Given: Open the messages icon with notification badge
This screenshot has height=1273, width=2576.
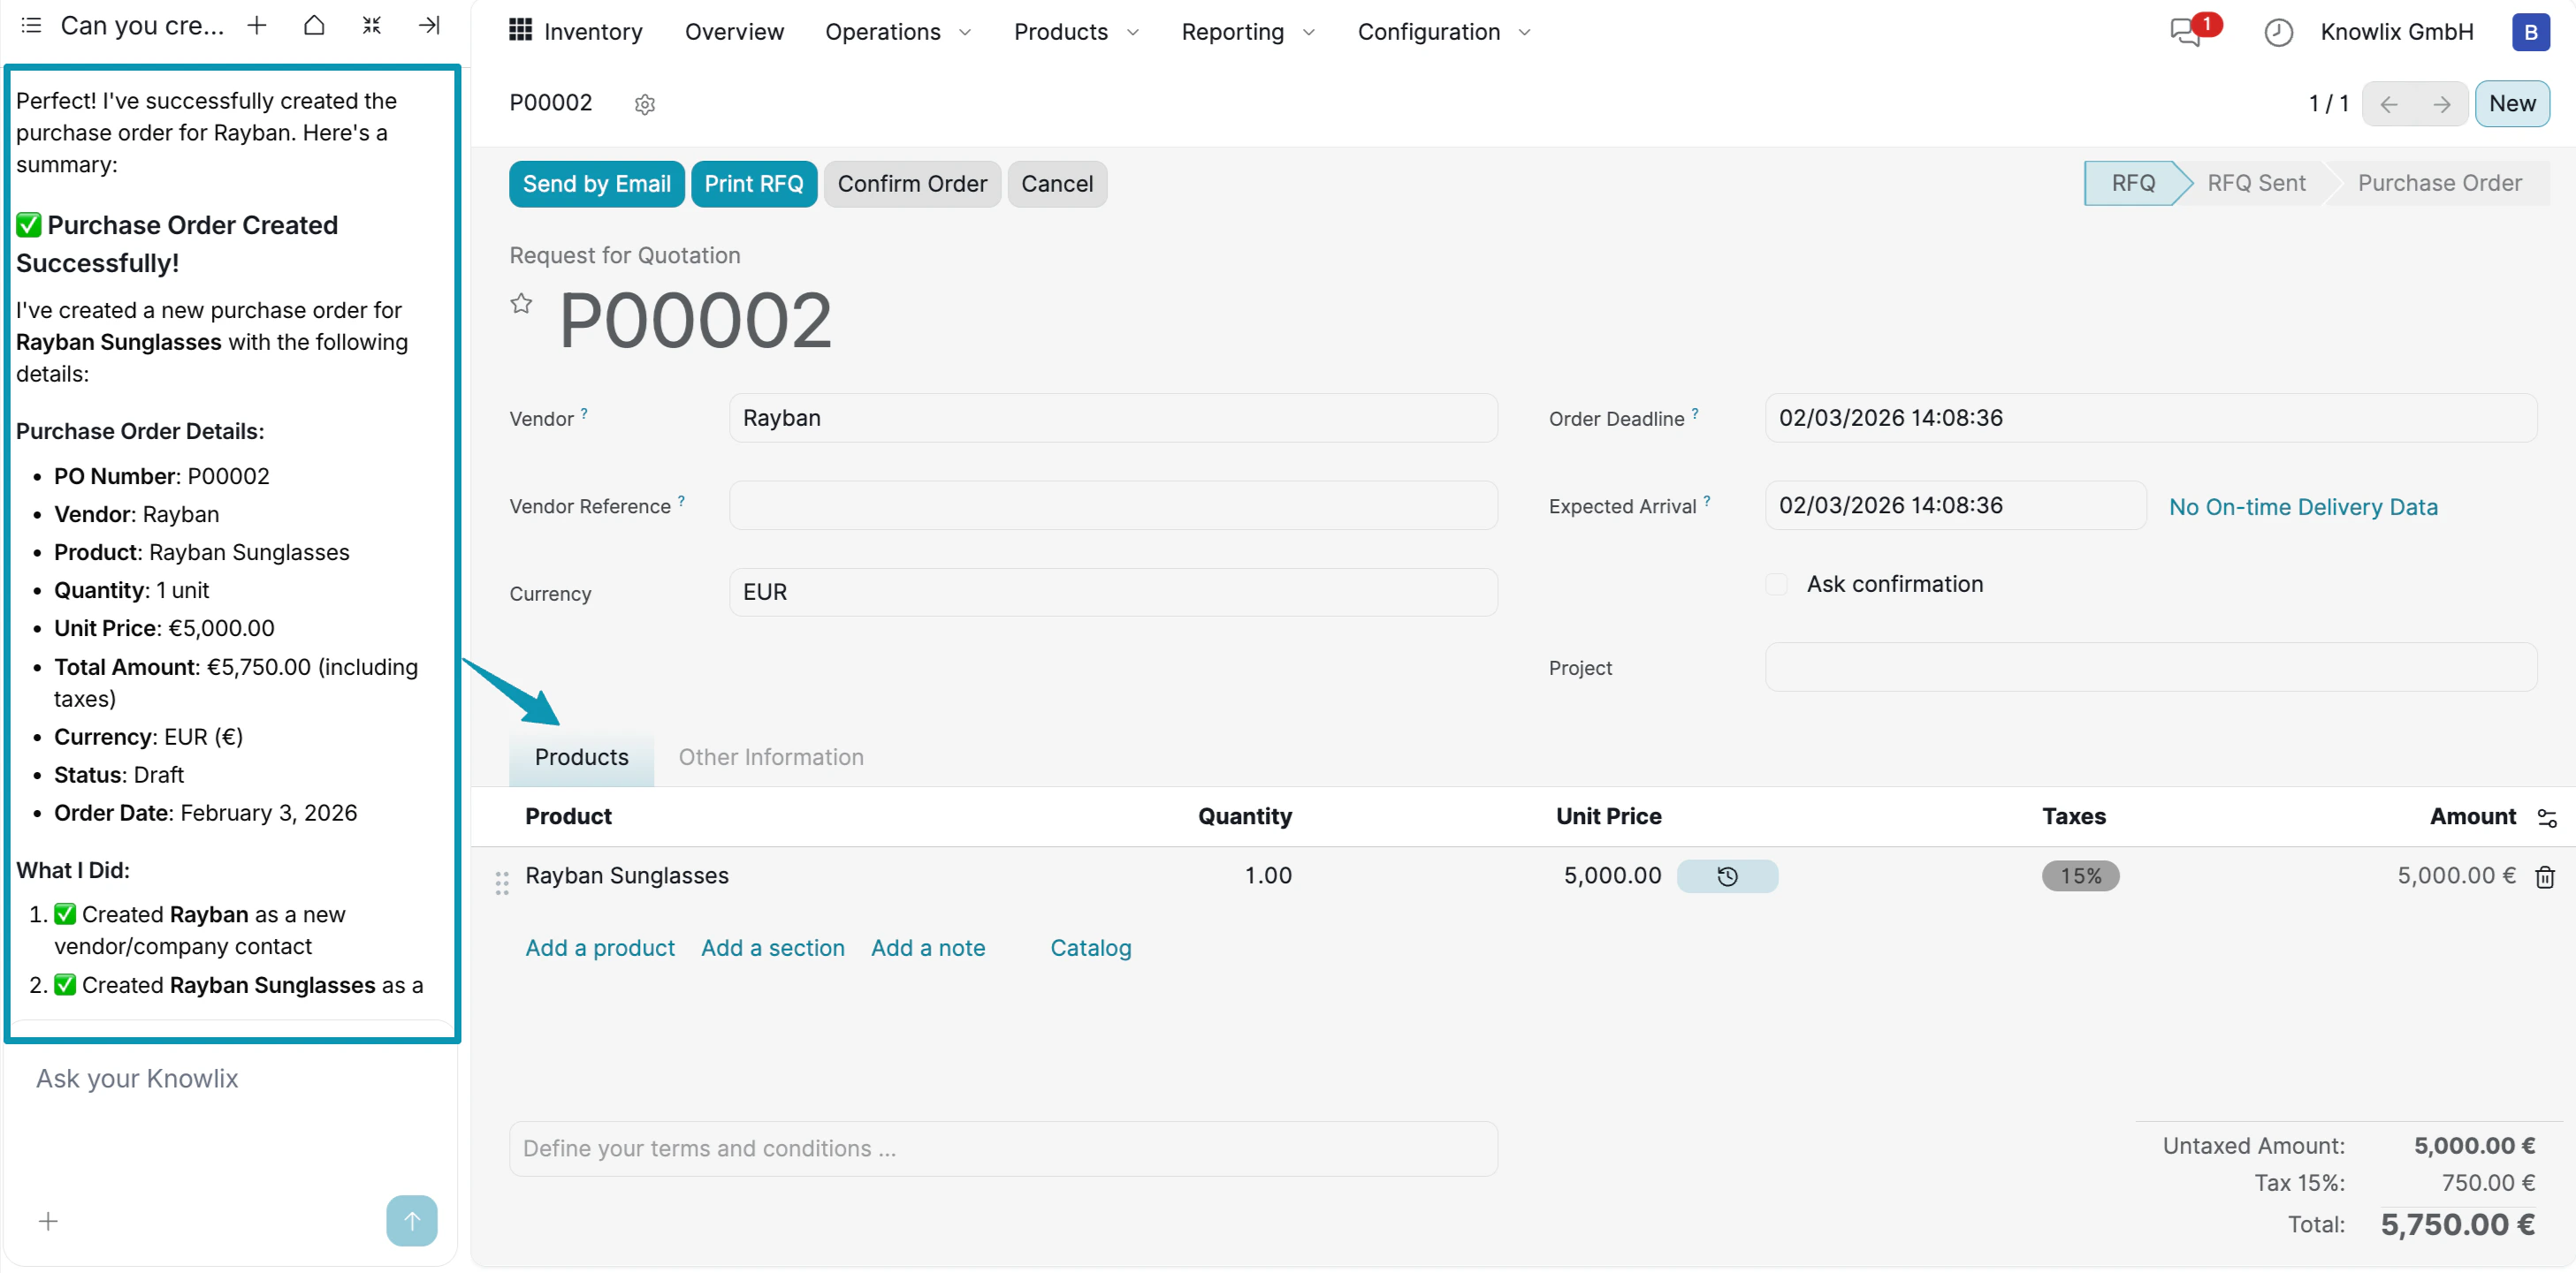Looking at the screenshot, I should coord(2186,31).
